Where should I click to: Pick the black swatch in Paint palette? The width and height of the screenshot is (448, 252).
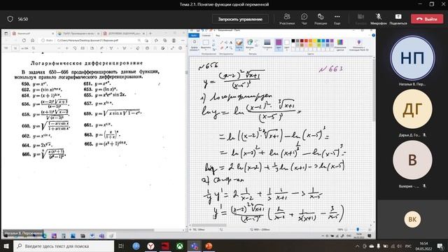point(293,41)
